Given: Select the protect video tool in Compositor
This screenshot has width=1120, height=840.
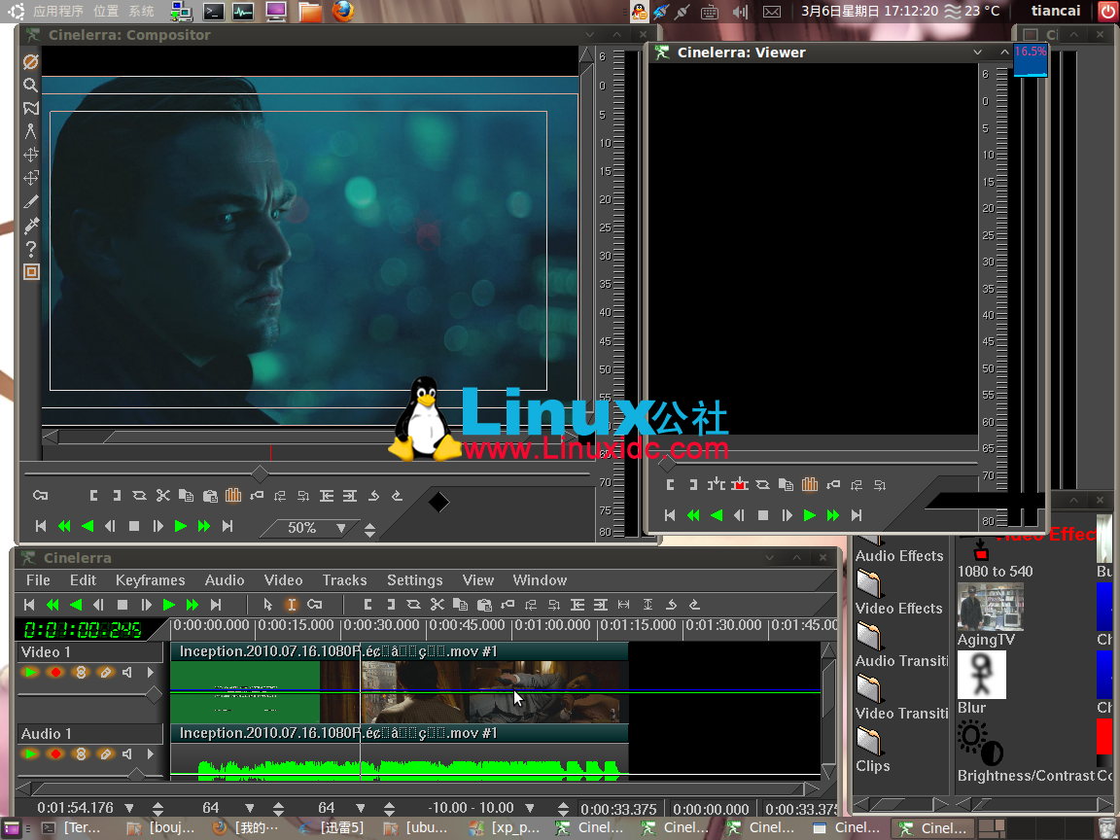Looking at the screenshot, I should 31,62.
